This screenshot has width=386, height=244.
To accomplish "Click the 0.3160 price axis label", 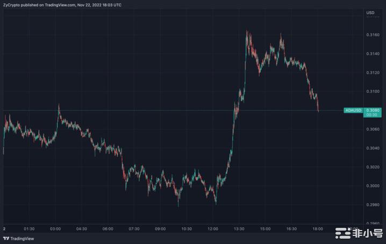I will 371,34.
